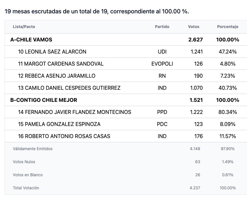The width and height of the screenshot is (247, 204).
Task: Select candidate 12 Rebeca Asenjo Jaramillo
Action: tap(126, 76)
